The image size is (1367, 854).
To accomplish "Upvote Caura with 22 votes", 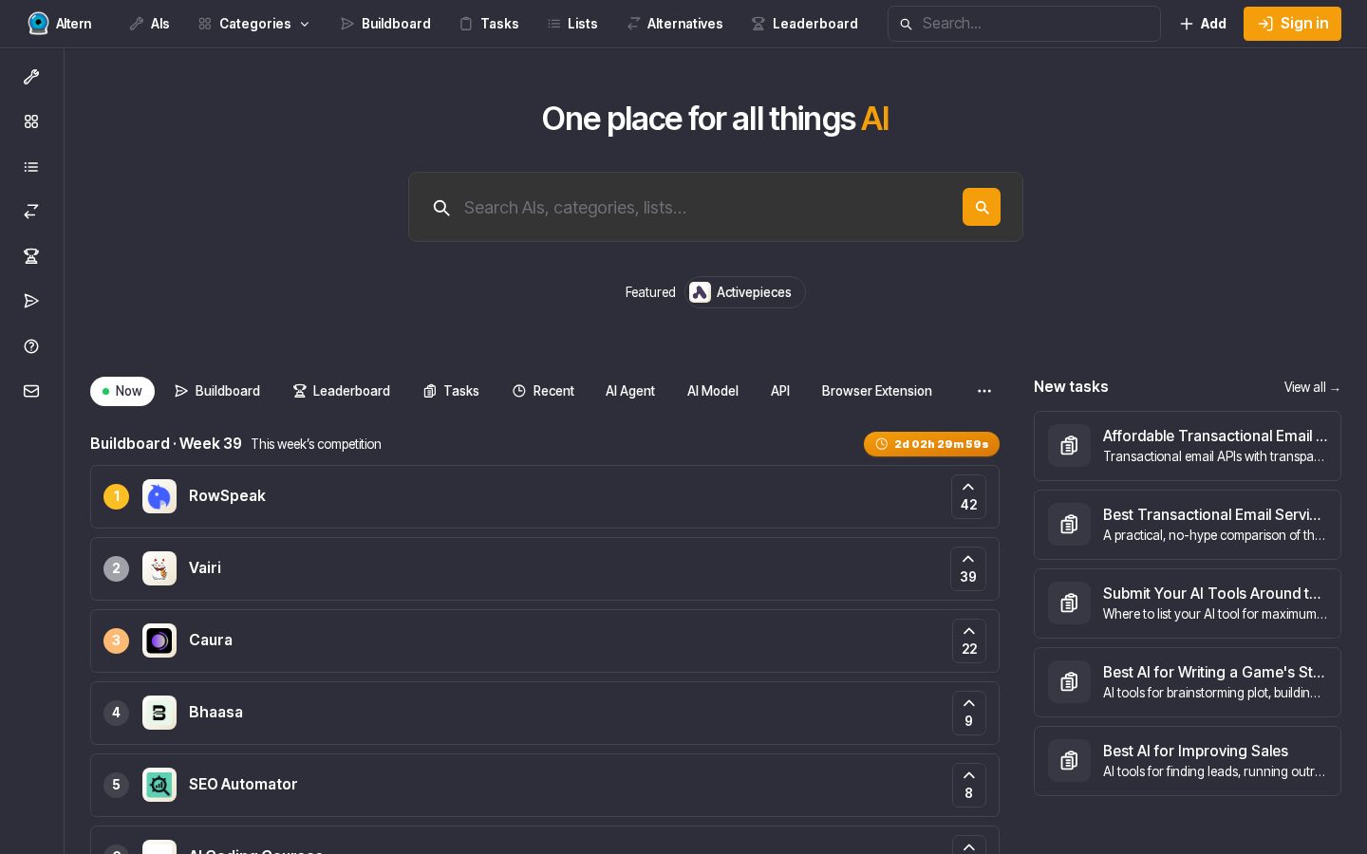I will point(968,640).
